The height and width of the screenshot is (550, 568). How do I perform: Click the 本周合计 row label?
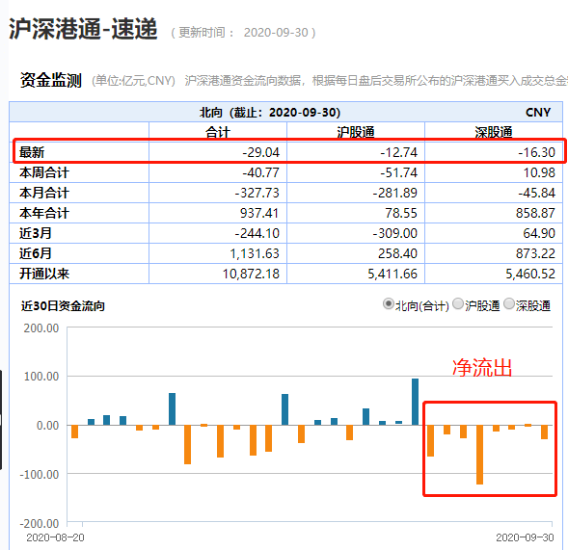(x=44, y=172)
